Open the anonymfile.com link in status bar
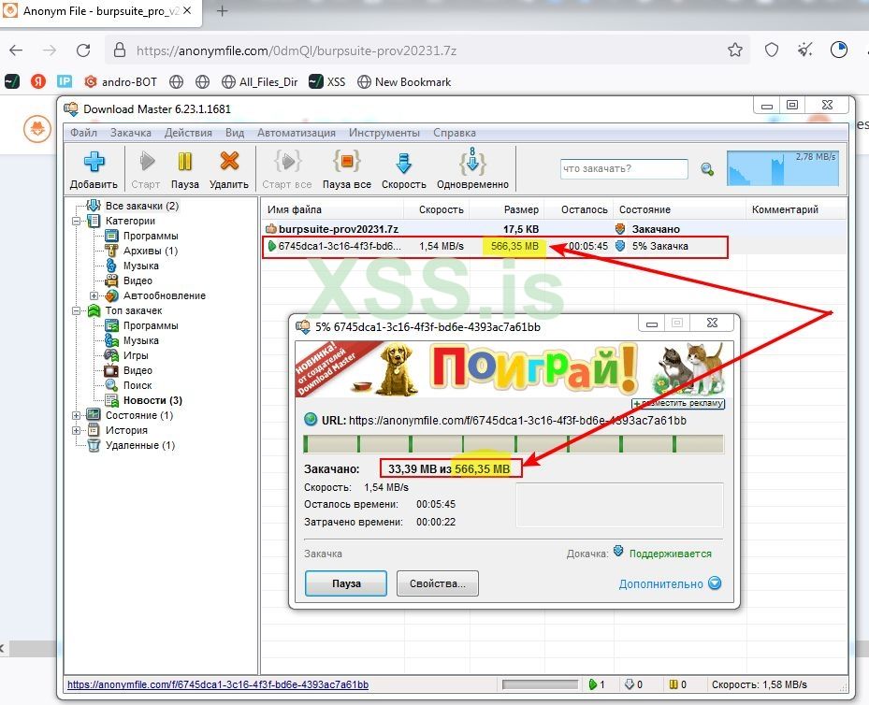Viewport: 869px width, 705px height. (218, 685)
